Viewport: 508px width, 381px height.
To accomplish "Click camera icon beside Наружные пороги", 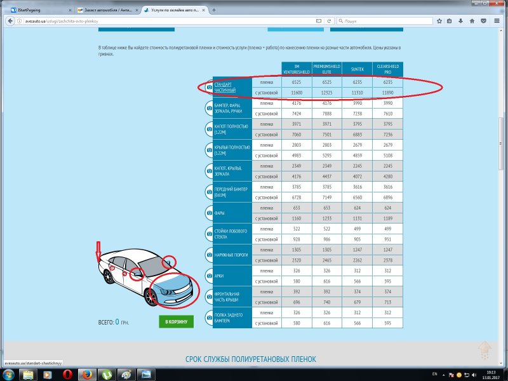I will [209, 255].
